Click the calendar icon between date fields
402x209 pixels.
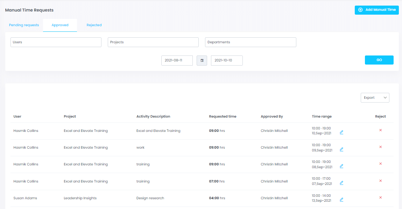[202, 60]
